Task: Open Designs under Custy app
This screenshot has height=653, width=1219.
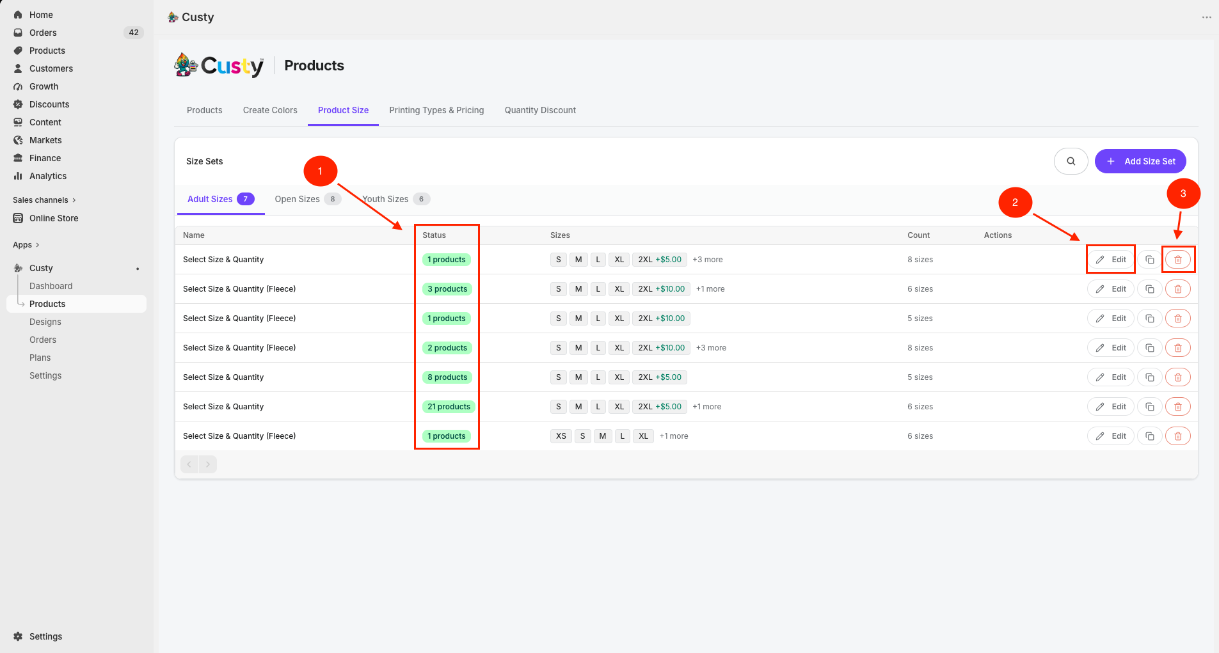Action: [45, 322]
